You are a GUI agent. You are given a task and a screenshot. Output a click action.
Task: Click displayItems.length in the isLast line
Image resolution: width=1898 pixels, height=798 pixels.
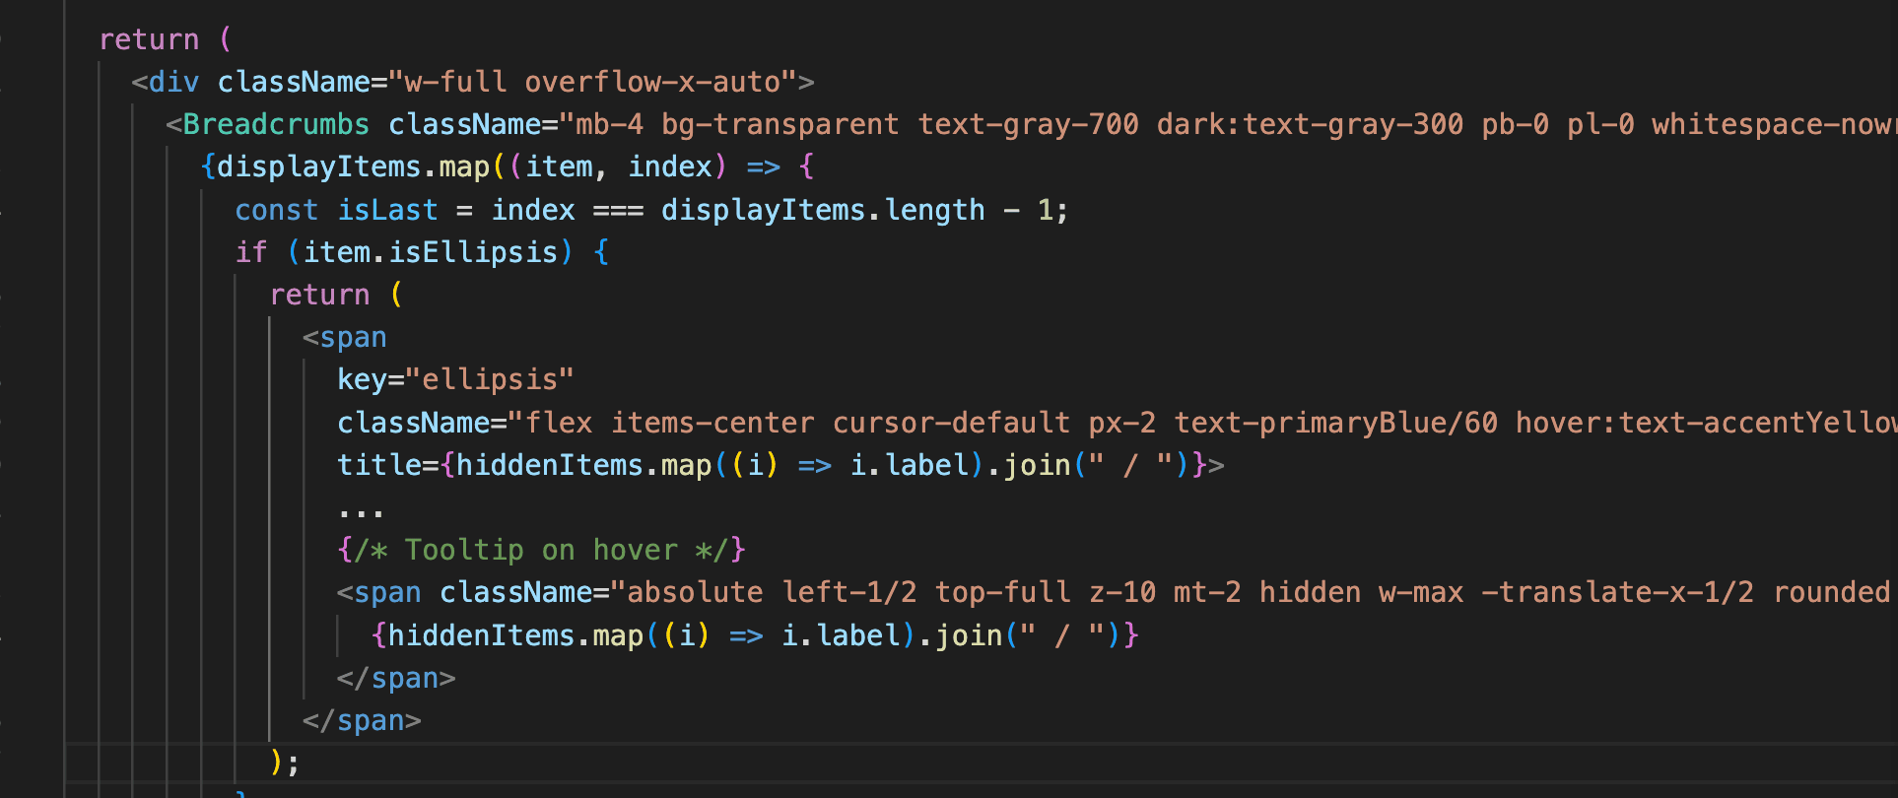[x=822, y=210]
